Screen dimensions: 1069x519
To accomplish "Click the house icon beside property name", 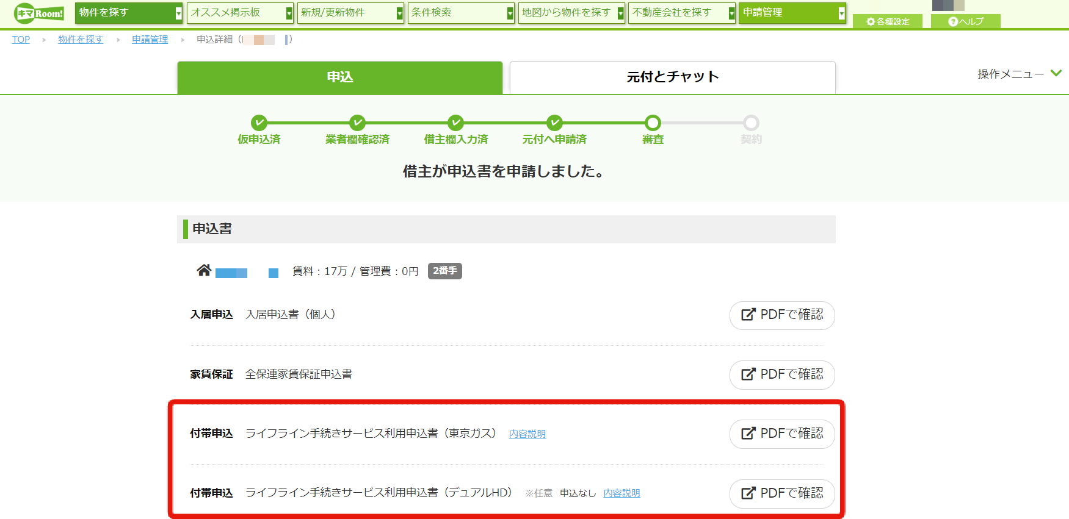I will point(204,270).
